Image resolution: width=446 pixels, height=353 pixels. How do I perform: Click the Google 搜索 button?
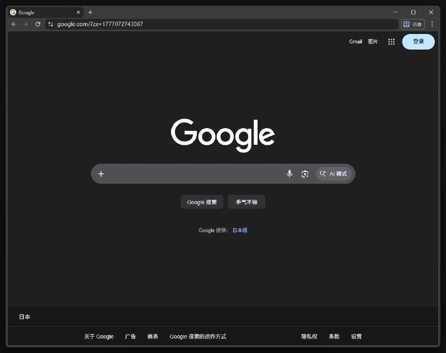pyautogui.click(x=202, y=202)
